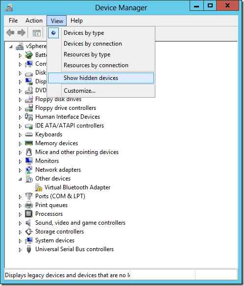This screenshot has height=286, width=244.
Task: Click the System devices icon
Action: [29, 240]
